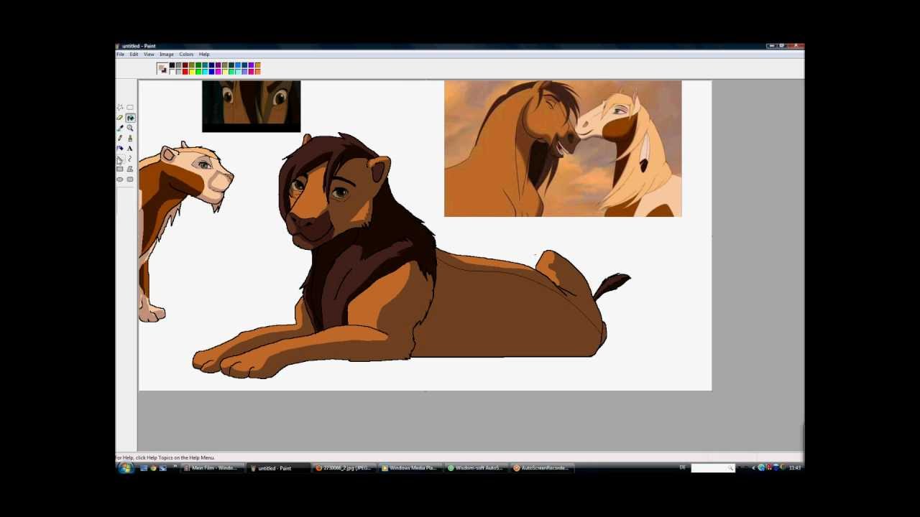Select the Brush tool
The height and width of the screenshot is (517, 920).
pos(130,138)
